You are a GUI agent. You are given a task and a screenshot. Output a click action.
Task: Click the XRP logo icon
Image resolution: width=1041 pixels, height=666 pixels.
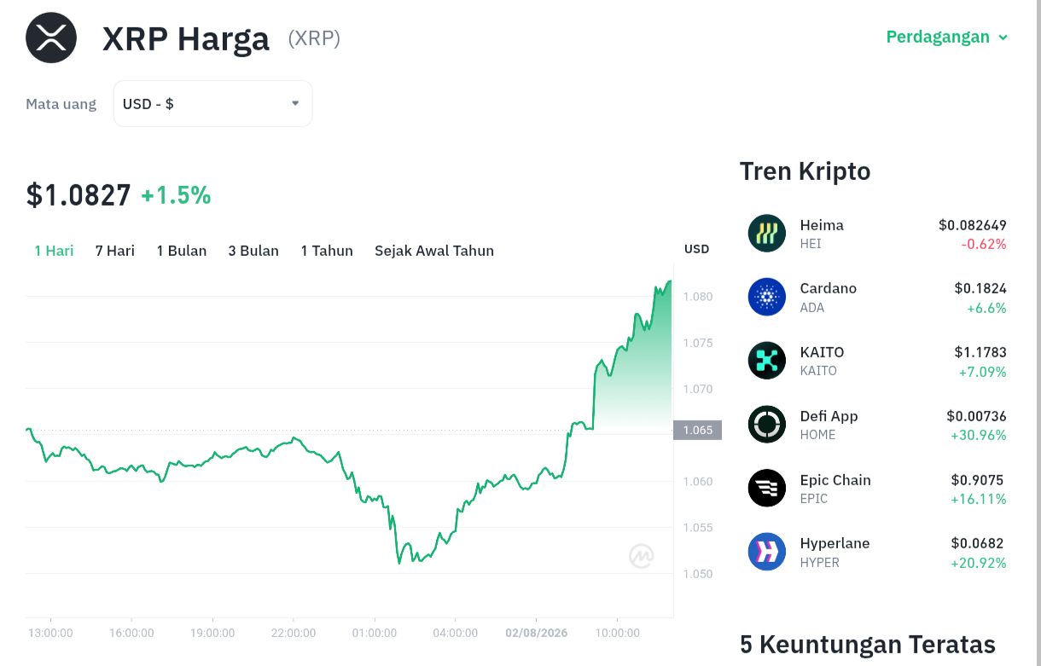[x=51, y=38]
